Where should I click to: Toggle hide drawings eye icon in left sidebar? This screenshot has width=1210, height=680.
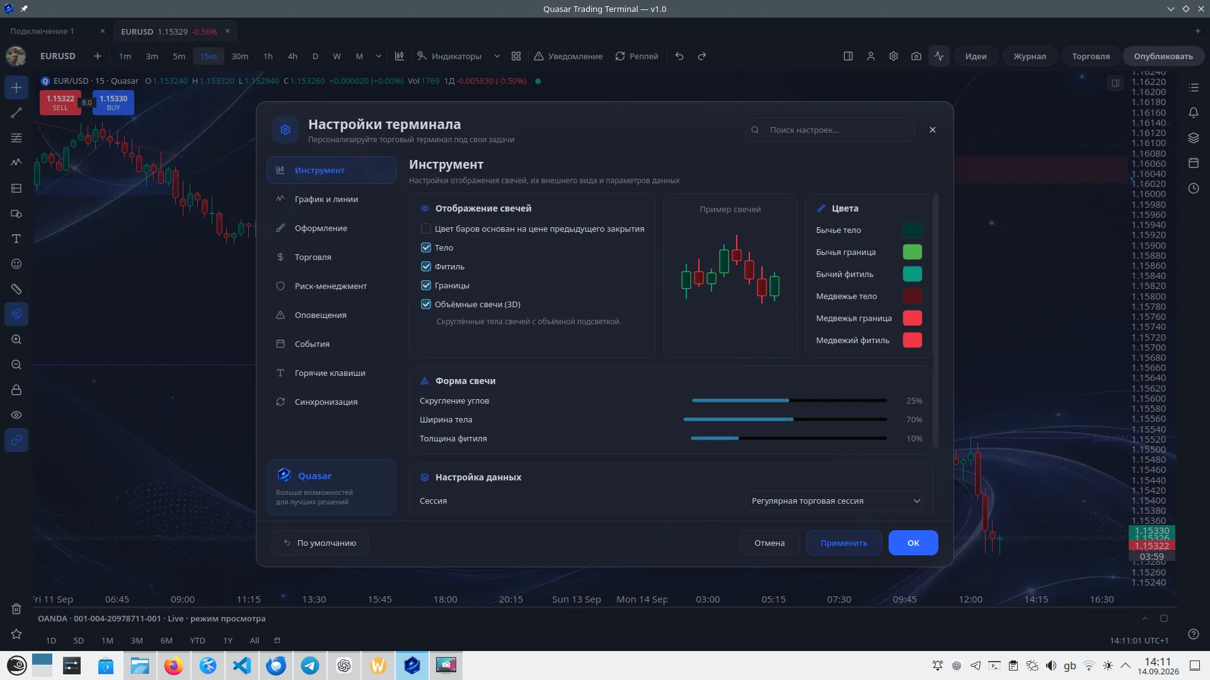tap(16, 415)
